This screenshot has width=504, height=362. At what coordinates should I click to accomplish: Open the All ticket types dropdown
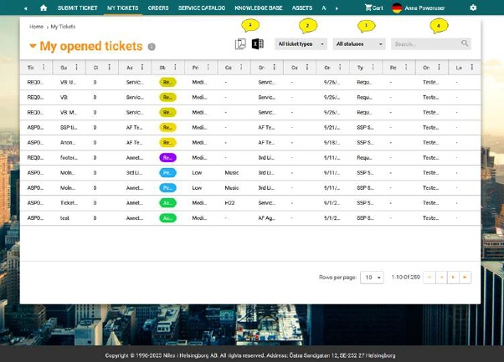click(301, 43)
